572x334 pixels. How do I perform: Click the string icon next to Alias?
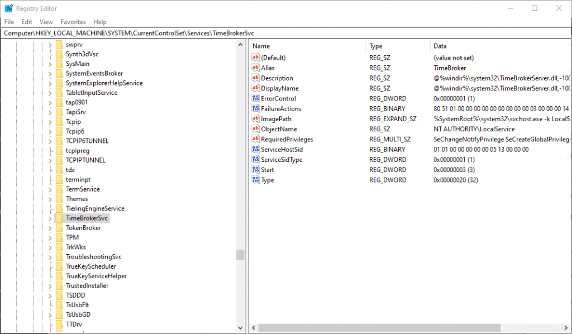tap(255, 68)
